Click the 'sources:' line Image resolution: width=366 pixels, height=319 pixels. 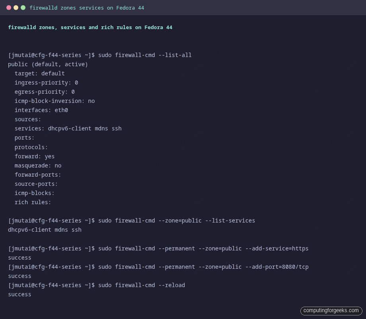click(28, 119)
